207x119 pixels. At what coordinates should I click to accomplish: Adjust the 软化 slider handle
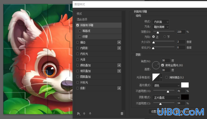153,48
